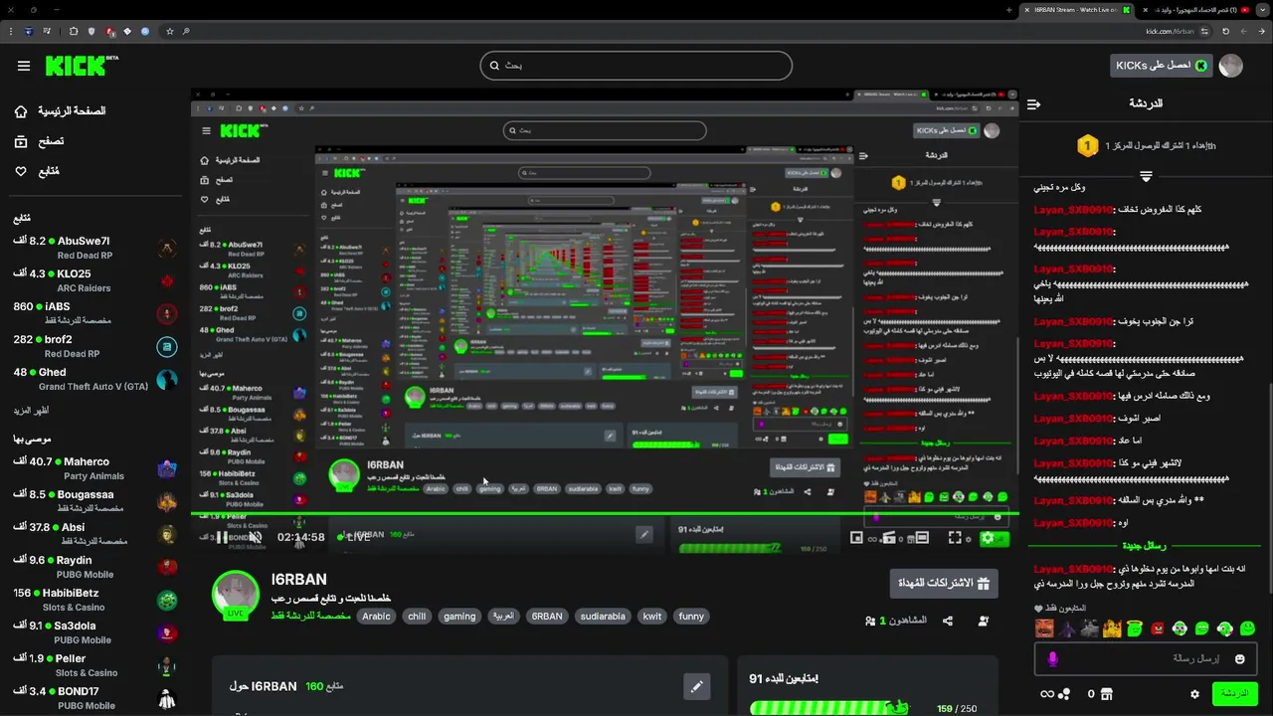Focus the top search field

pos(636,66)
